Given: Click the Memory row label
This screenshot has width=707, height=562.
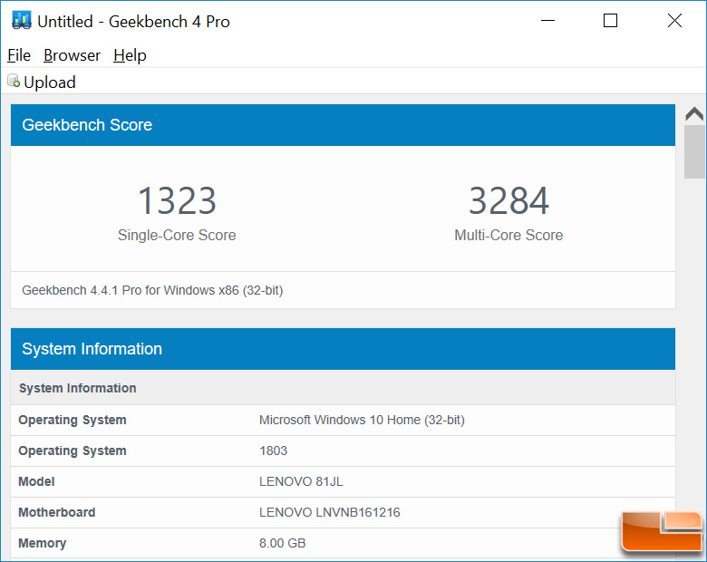Looking at the screenshot, I should 43,543.
